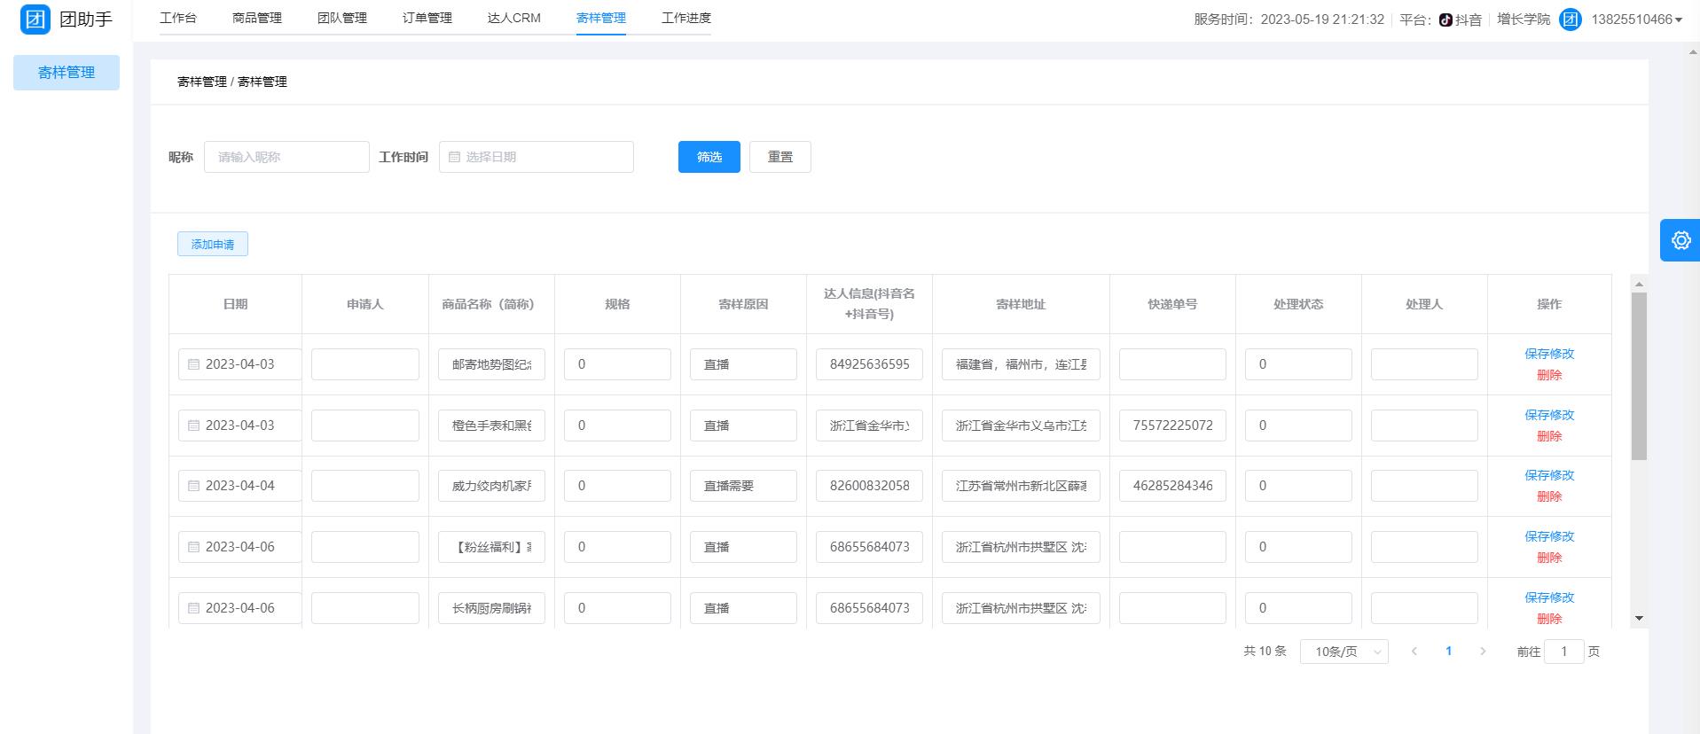Open the 达人CRM tab

(514, 18)
